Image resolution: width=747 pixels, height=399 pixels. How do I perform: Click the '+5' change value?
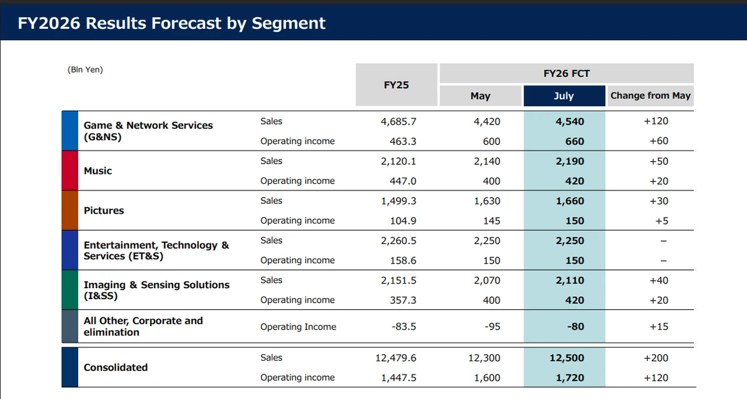[x=661, y=220]
